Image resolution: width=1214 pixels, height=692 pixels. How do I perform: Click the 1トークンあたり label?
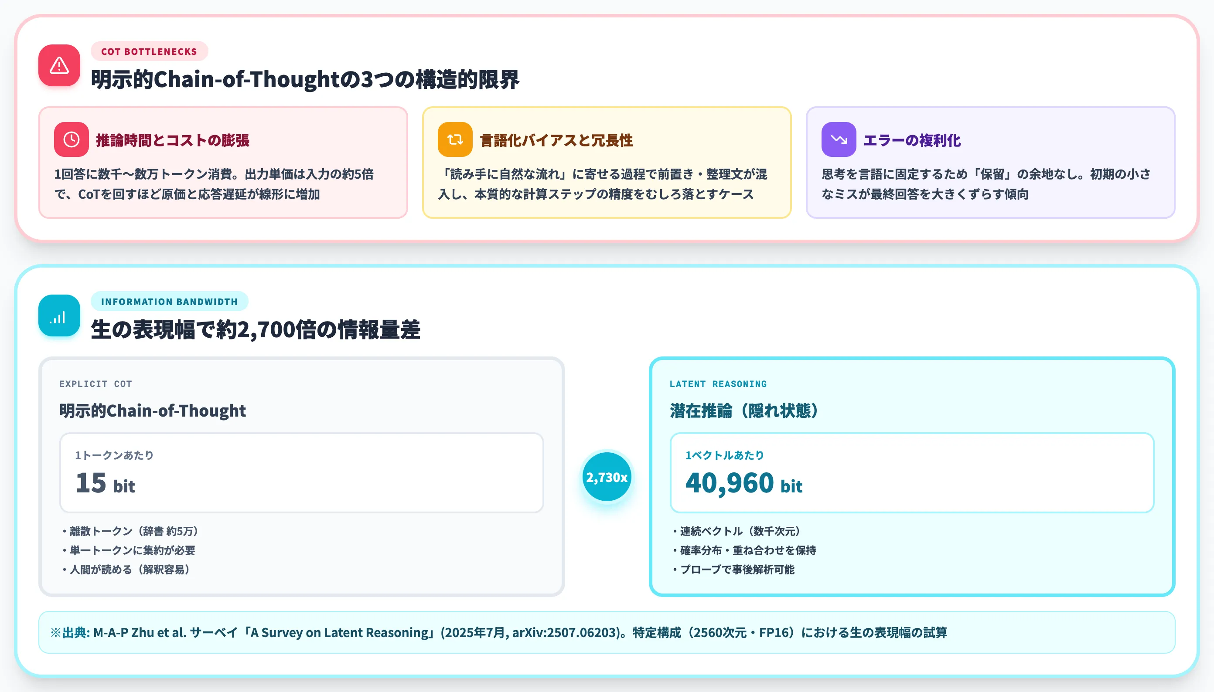click(114, 455)
